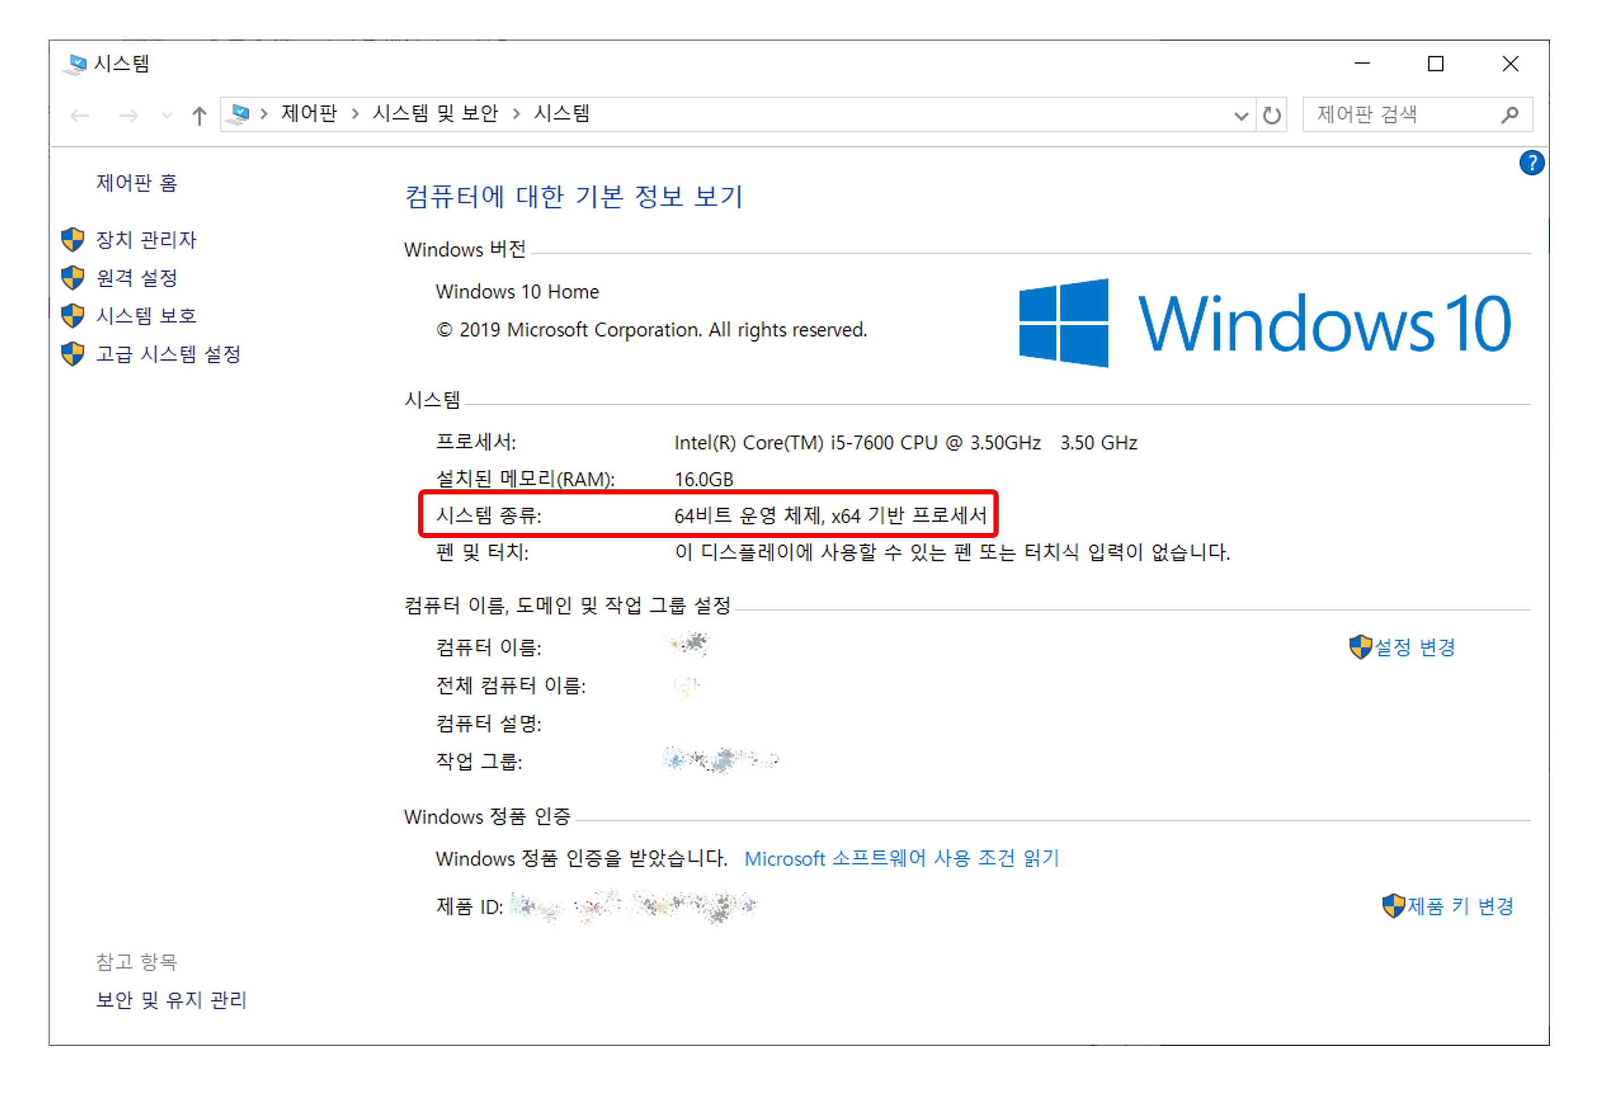This screenshot has width=1602, height=1095.
Task: Click the shield icon next to 원격 설정
Action: click(x=72, y=278)
